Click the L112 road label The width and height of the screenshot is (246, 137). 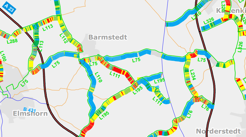pos(64,38)
